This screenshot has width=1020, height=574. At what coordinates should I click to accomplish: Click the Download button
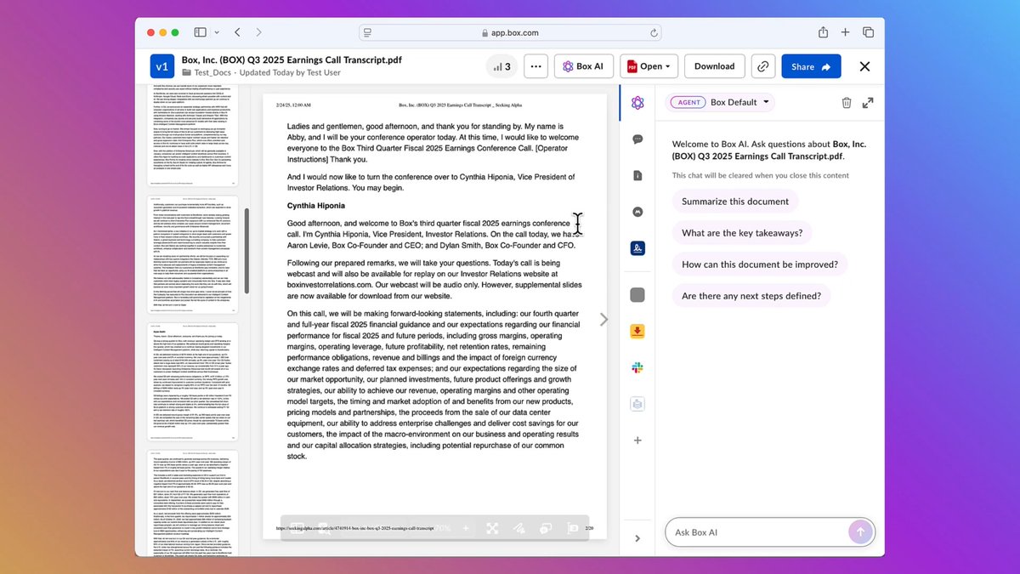pyautogui.click(x=714, y=66)
